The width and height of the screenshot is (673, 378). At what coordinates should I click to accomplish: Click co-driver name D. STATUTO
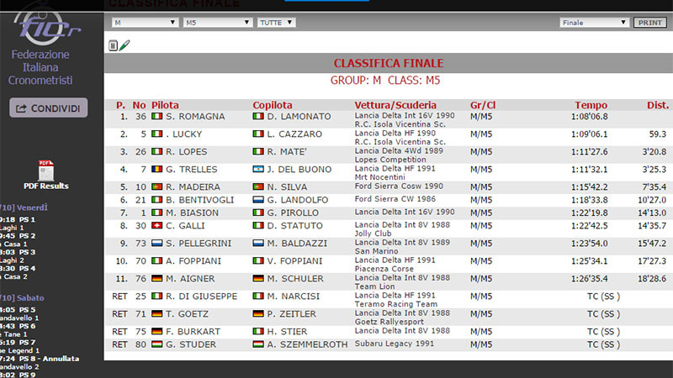tap(294, 225)
